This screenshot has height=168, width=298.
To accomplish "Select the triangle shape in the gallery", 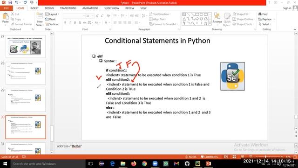I will point(184,19).
